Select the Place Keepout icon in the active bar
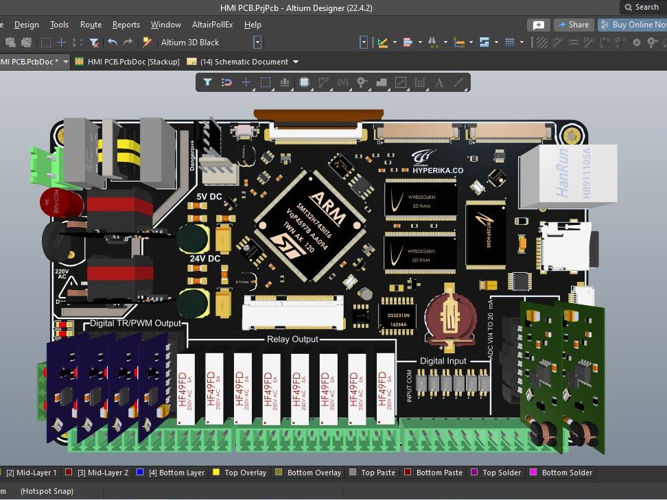Image resolution: width=667 pixels, height=500 pixels. coord(401,82)
